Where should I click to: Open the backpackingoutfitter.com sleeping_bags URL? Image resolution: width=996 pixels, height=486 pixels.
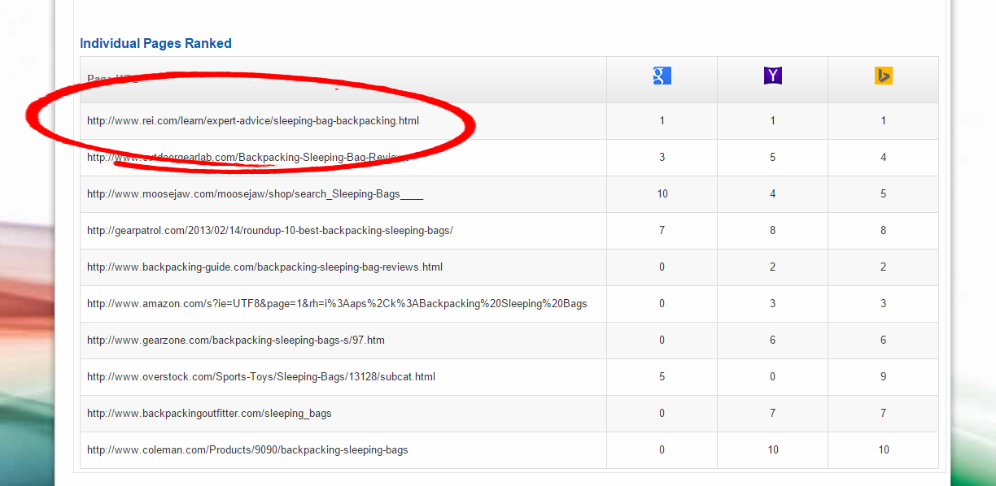(209, 414)
